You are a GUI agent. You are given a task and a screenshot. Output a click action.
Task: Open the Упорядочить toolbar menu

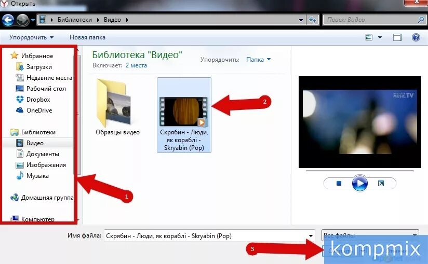pos(31,37)
